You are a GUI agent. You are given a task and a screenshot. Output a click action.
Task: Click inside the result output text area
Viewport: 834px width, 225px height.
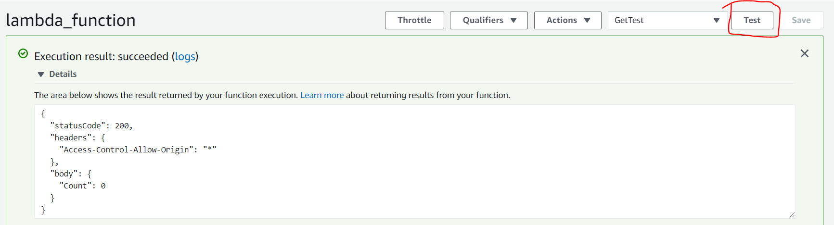pos(415,162)
